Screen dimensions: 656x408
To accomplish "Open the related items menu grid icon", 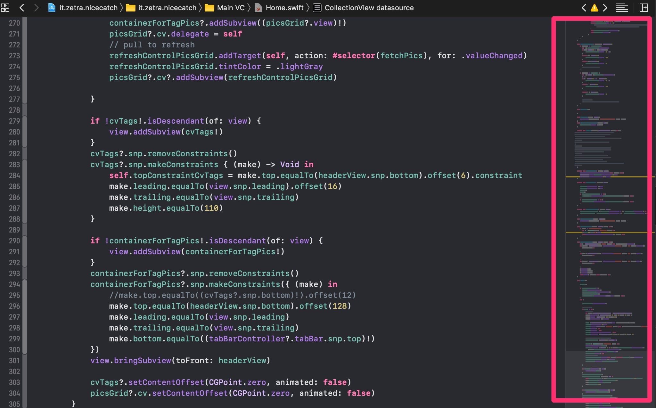I will [x=5, y=7].
